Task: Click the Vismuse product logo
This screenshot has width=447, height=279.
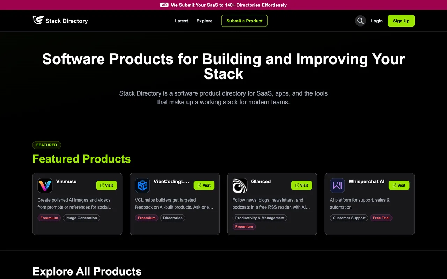Action: point(45,186)
